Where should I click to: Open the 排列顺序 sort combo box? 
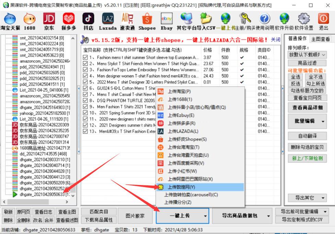click(307, 55)
